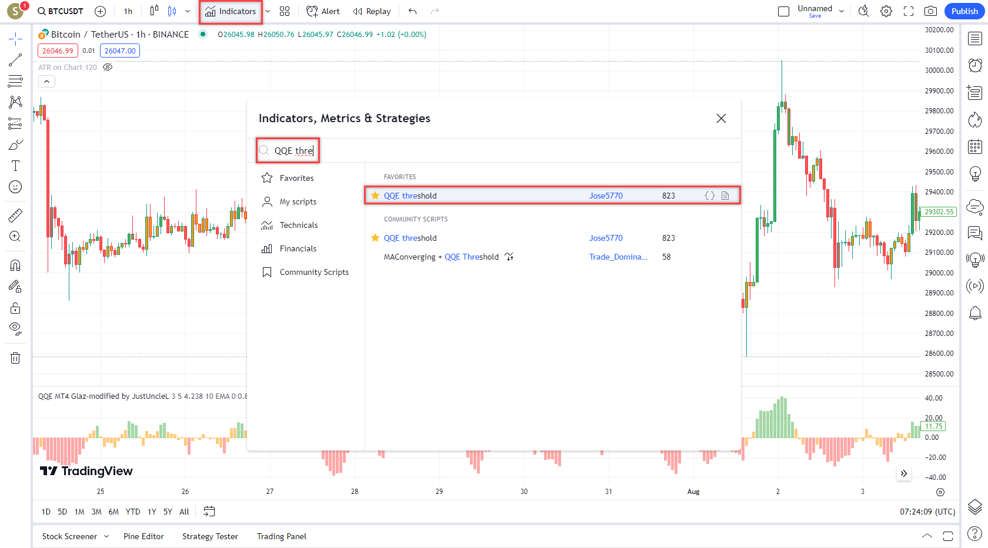Click the Publish button
This screenshot has width=988, height=548.
point(964,11)
